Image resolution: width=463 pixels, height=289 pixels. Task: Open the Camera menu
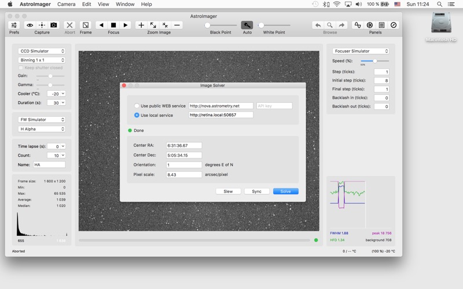[66, 4]
